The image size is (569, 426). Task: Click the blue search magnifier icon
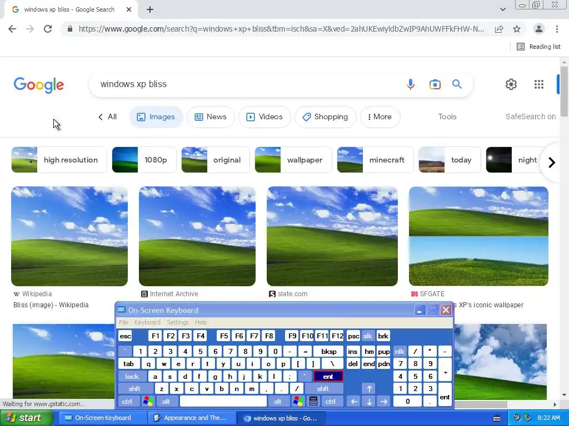pos(457,84)
